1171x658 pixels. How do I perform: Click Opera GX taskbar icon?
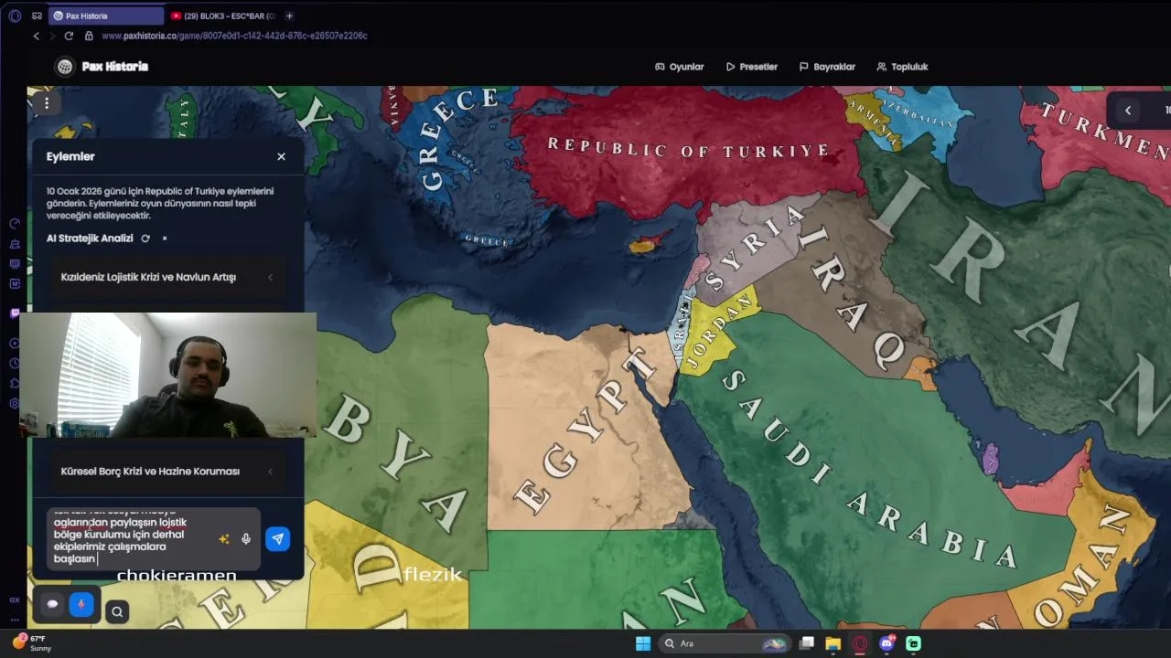[x=860, y=643]
